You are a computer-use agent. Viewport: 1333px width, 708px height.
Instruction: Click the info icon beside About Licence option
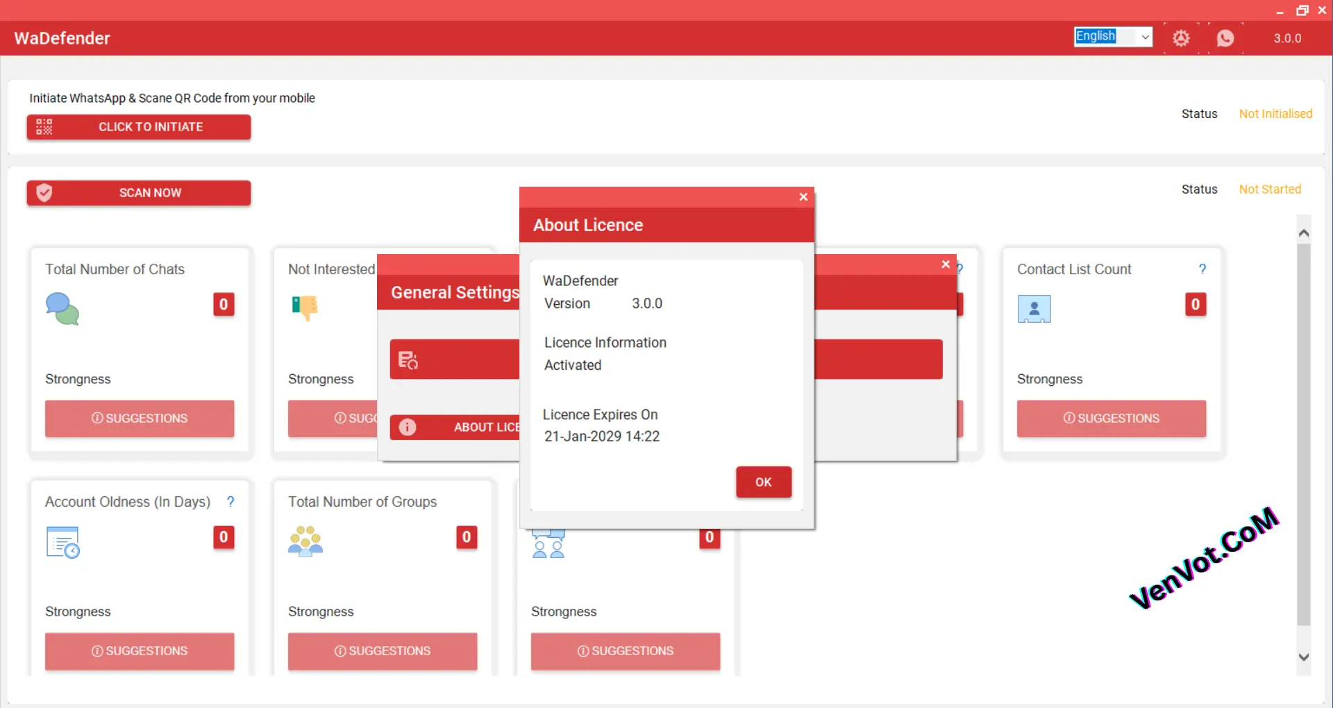(407, 428)
